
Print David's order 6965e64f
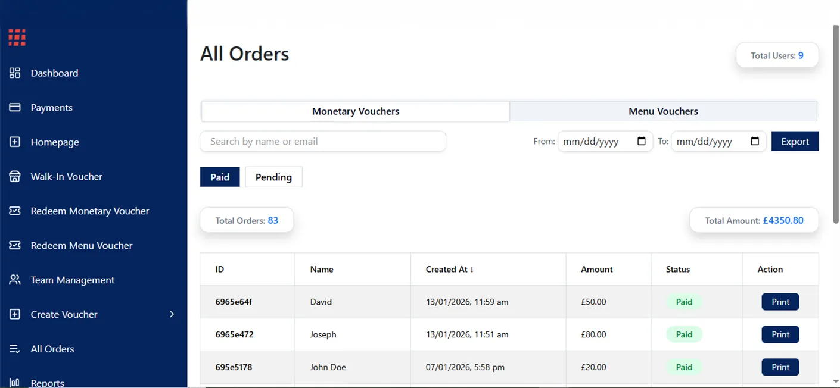(780, 302)
